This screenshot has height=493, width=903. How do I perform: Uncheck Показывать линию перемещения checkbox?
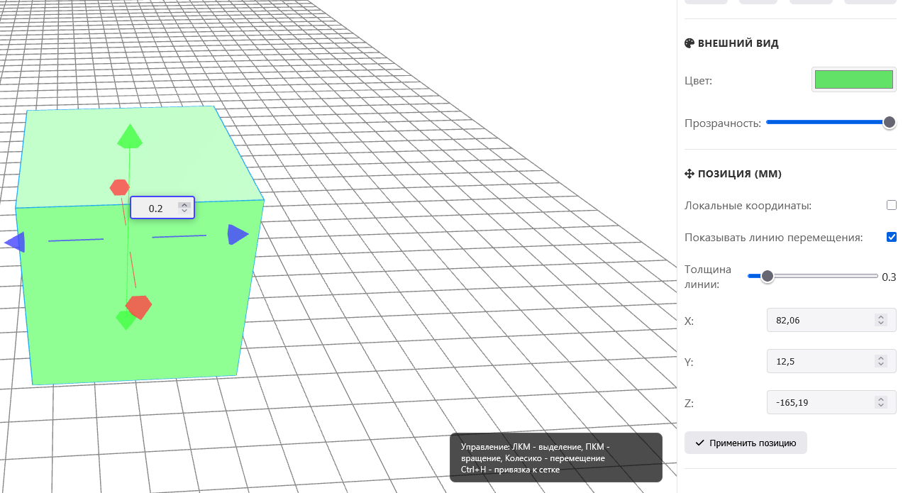pos(892,237)
